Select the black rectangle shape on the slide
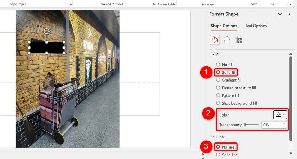Screen dimensions: 297x159 coord(46,47)
